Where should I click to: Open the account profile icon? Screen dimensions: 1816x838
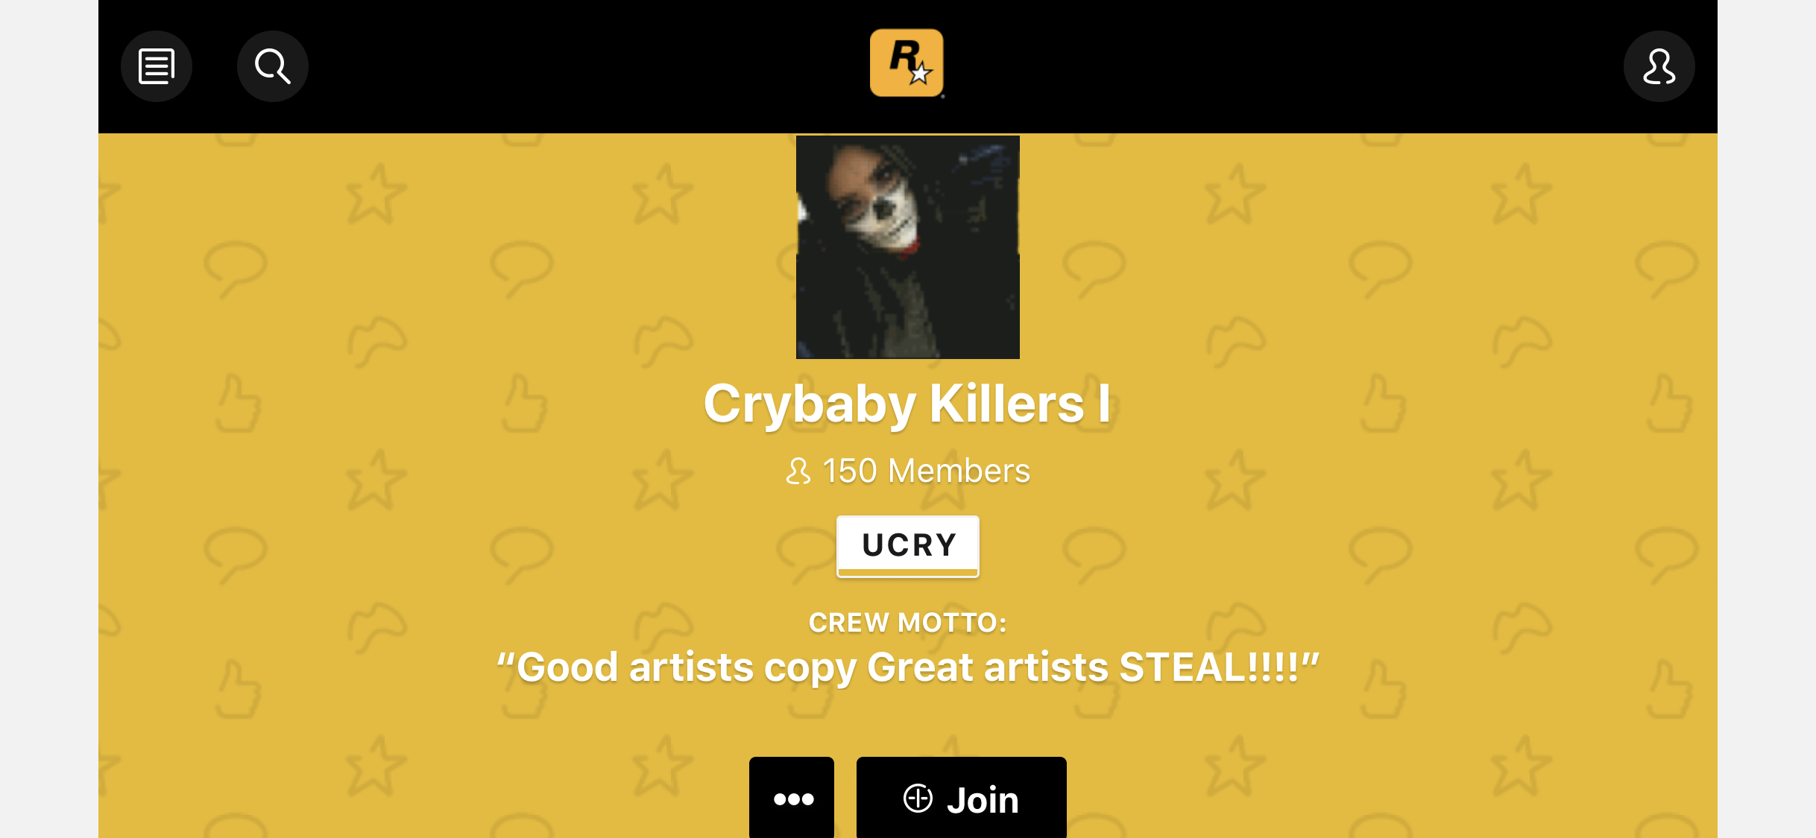pos(1659,66)
